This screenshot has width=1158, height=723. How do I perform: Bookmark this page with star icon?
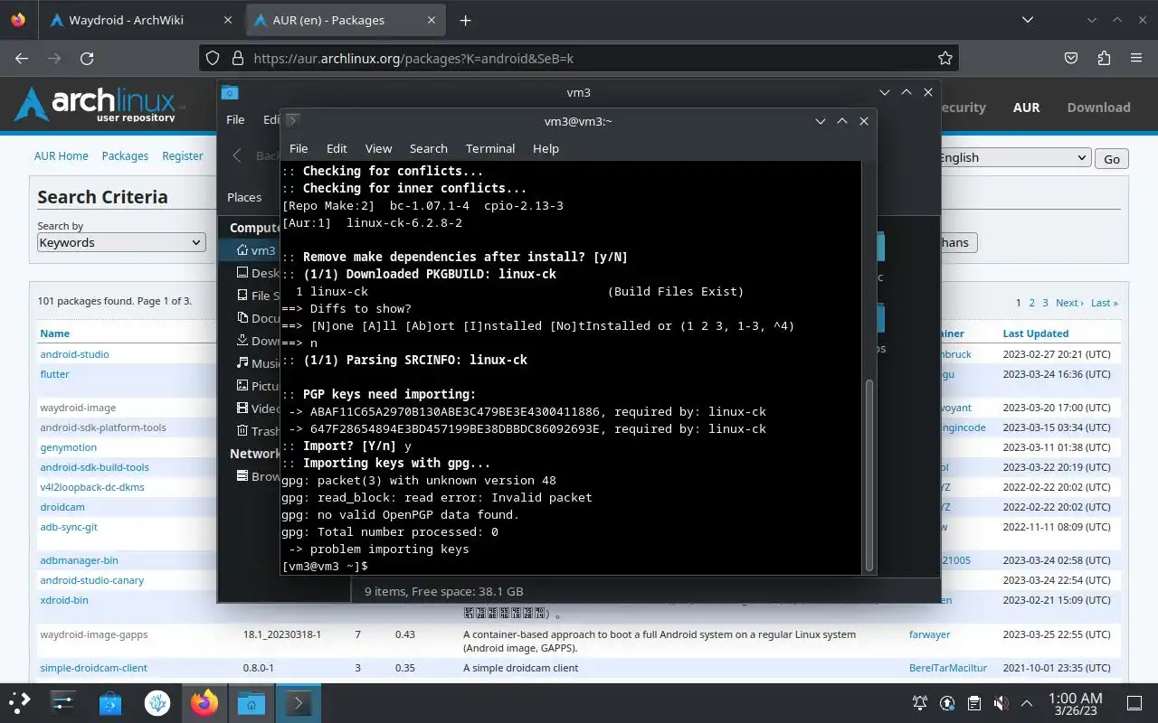pos(945,58)
